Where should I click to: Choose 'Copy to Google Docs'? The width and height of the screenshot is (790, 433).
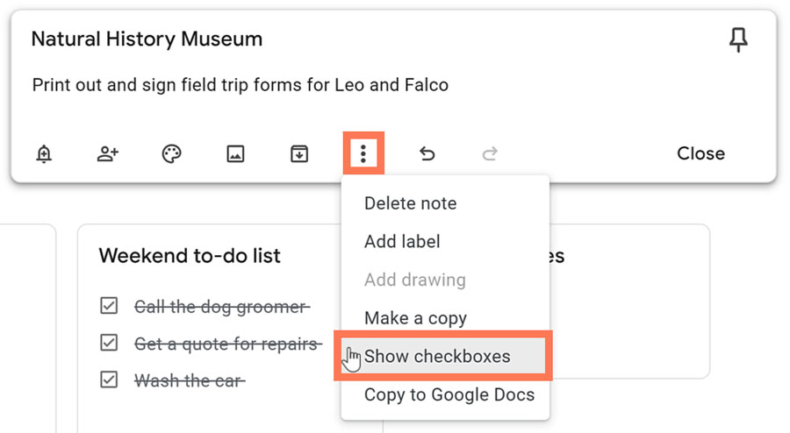coord(449,394)
